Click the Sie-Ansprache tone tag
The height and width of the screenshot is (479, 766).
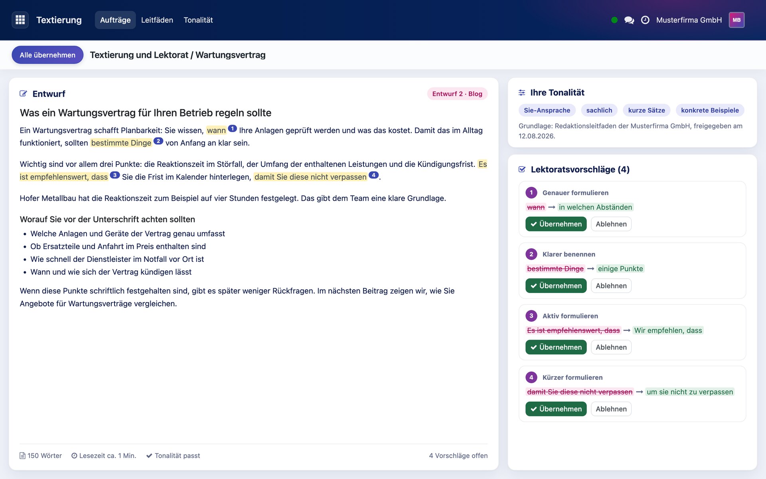tap(547, 110)
